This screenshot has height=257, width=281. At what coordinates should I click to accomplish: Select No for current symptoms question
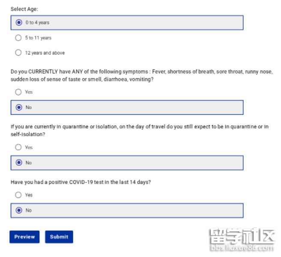(x=18, y=108)
